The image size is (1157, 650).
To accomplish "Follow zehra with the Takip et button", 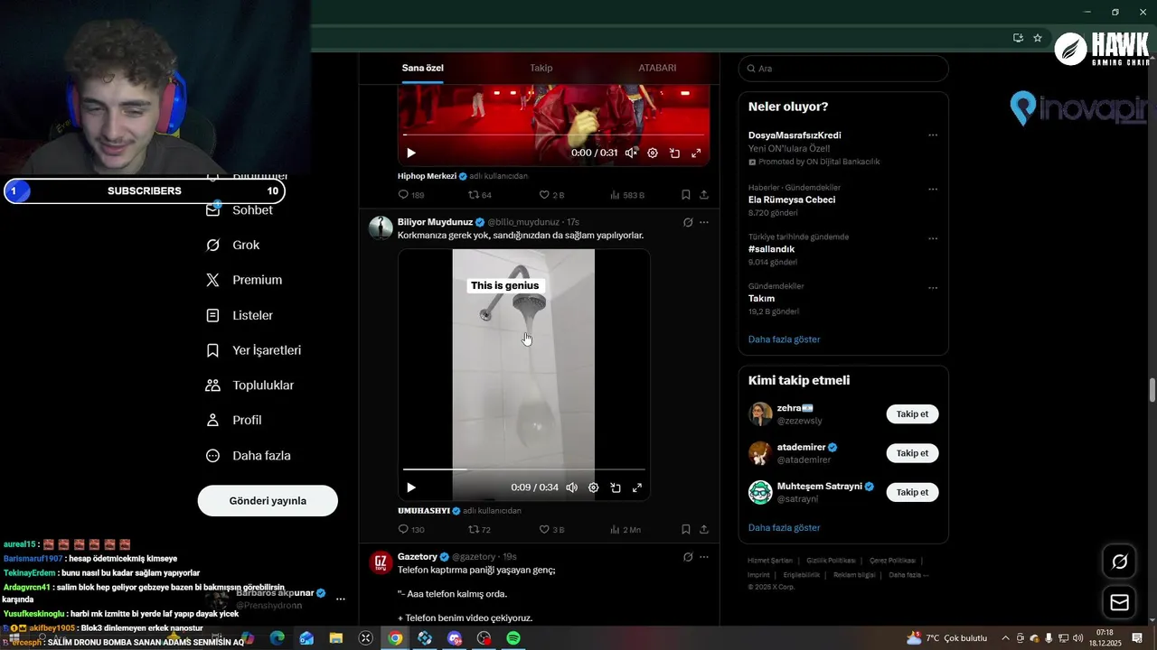I will point(912,414).
